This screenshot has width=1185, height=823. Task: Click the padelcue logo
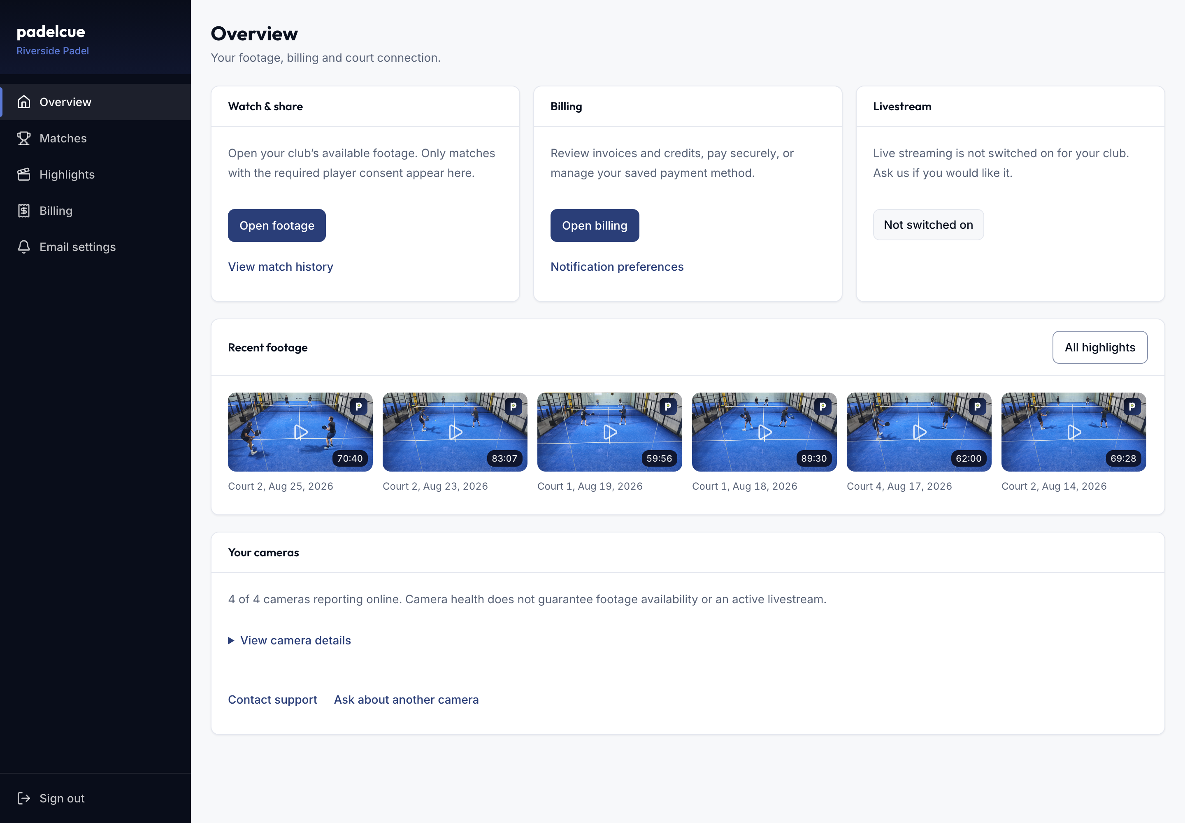(x=51, y=31)
